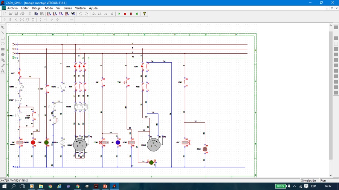The height and width of the screenshot is (190, 339).
Task: Open the Windows Start menu
Action: [4, 186]
